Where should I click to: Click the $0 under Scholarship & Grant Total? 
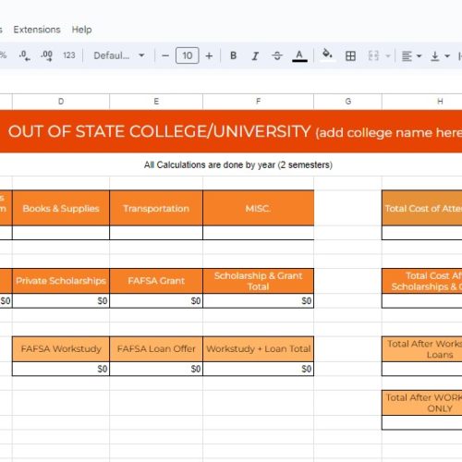coord(259,300)
